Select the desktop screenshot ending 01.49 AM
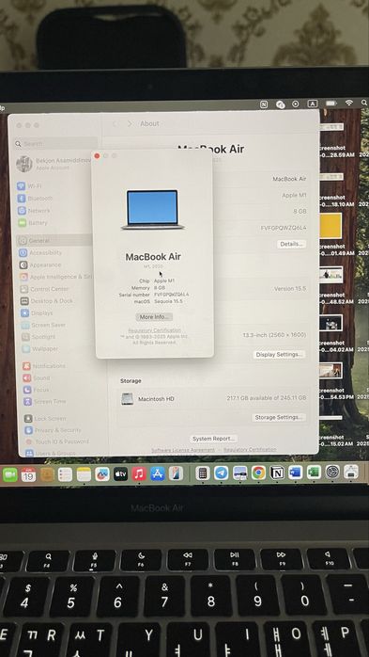Viewport: 369px width, 657px height. click(x=337, y=249)
